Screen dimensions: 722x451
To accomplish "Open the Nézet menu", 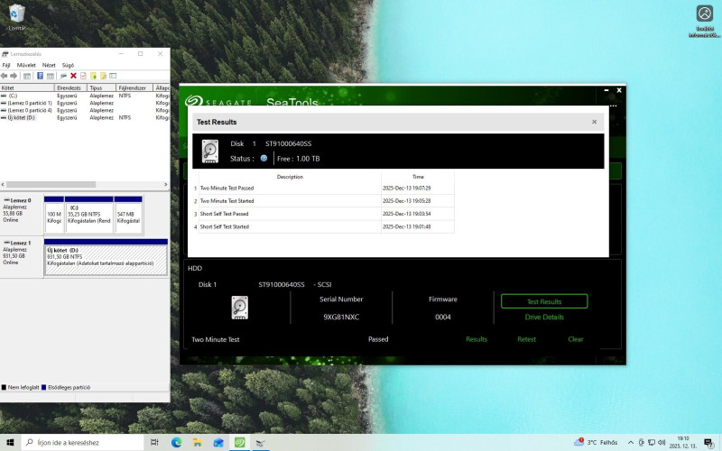I will coord(49,65).
